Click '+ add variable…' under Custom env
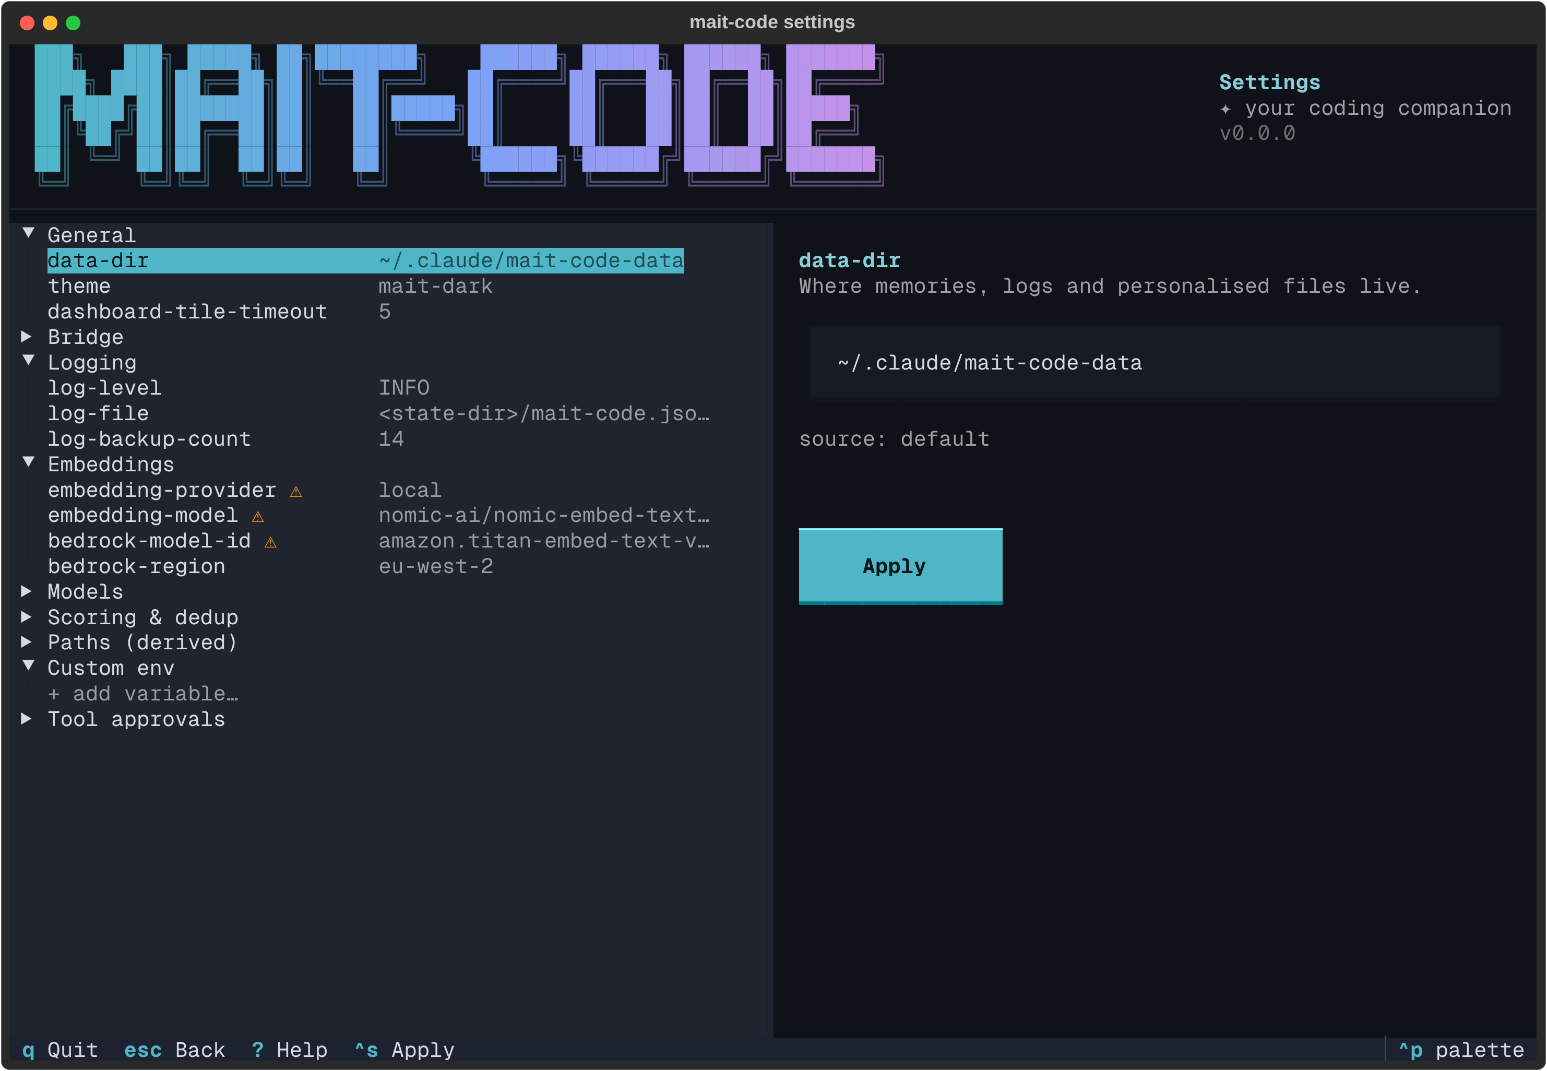Viewport: 1547px width, 1071px height. (143, 693)
